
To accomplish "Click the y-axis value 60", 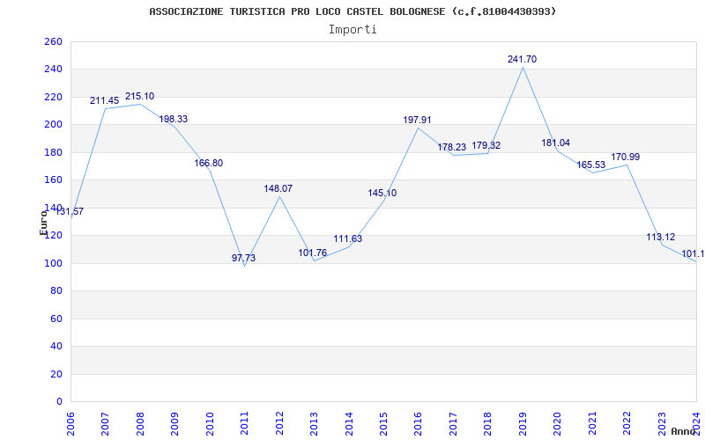I will coord(56,319).
